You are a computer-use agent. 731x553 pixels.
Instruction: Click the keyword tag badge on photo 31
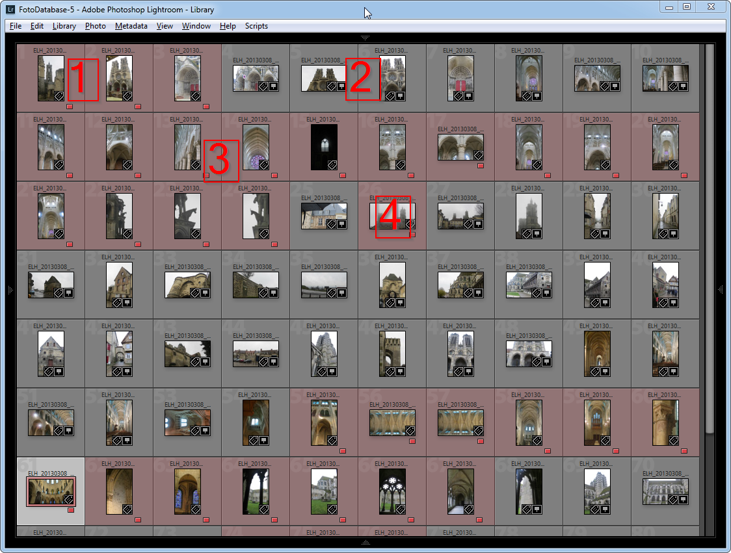(x=59, y=293)
